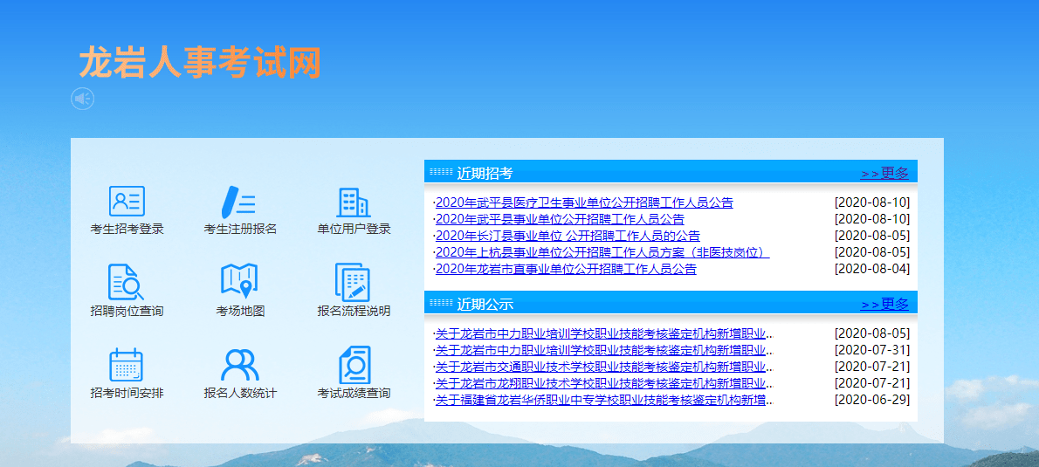Click 单位用户登录 text label
The height and width of the screenshot is (467, 1039).
(x=354, y=230)
